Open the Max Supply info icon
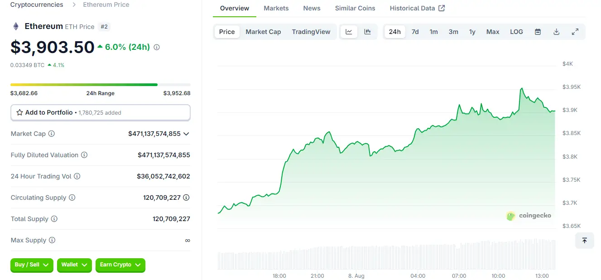Viewport: 601px width, 280px height. (52, 240)
